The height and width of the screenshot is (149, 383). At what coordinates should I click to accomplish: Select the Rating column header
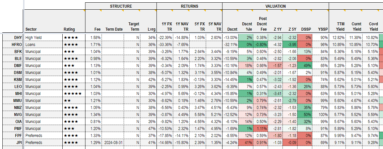point(69,29)
